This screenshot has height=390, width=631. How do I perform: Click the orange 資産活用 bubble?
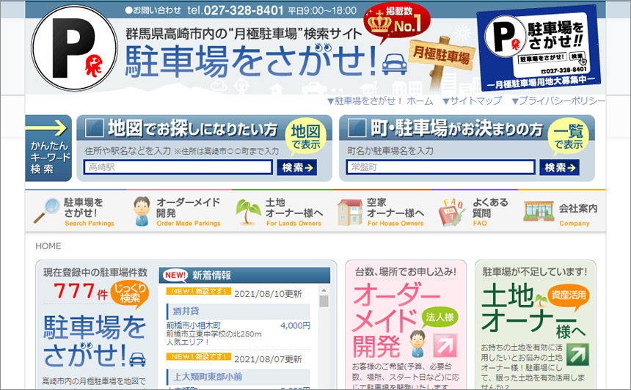coord(568,297)
